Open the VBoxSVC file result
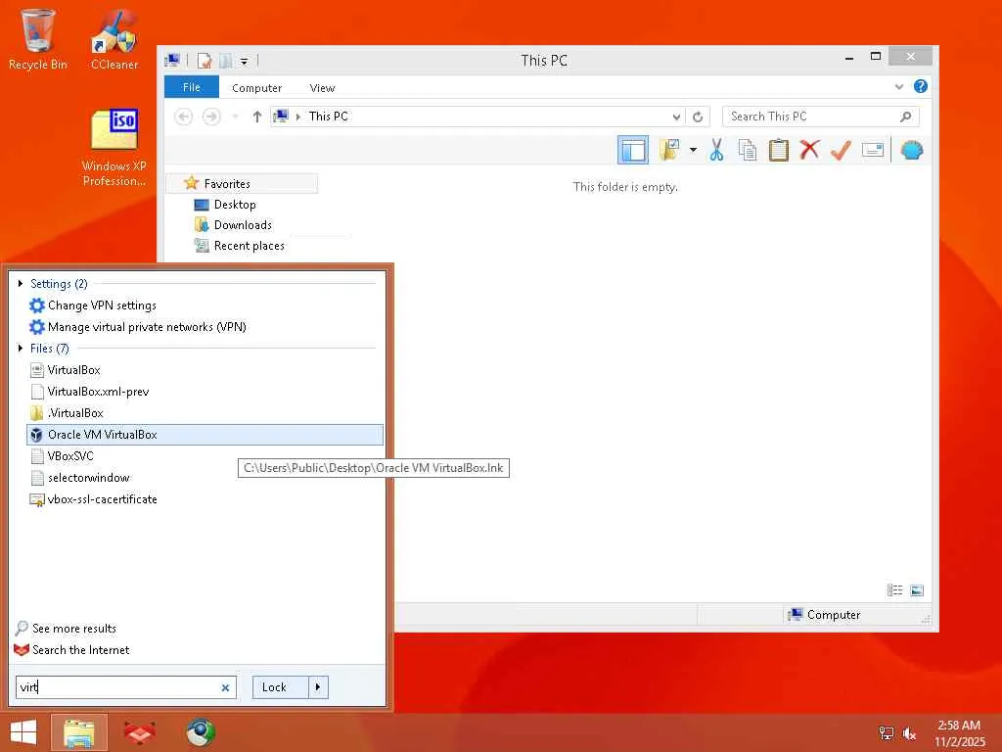This screenshot has height=752, width=1002. point(70,456)
